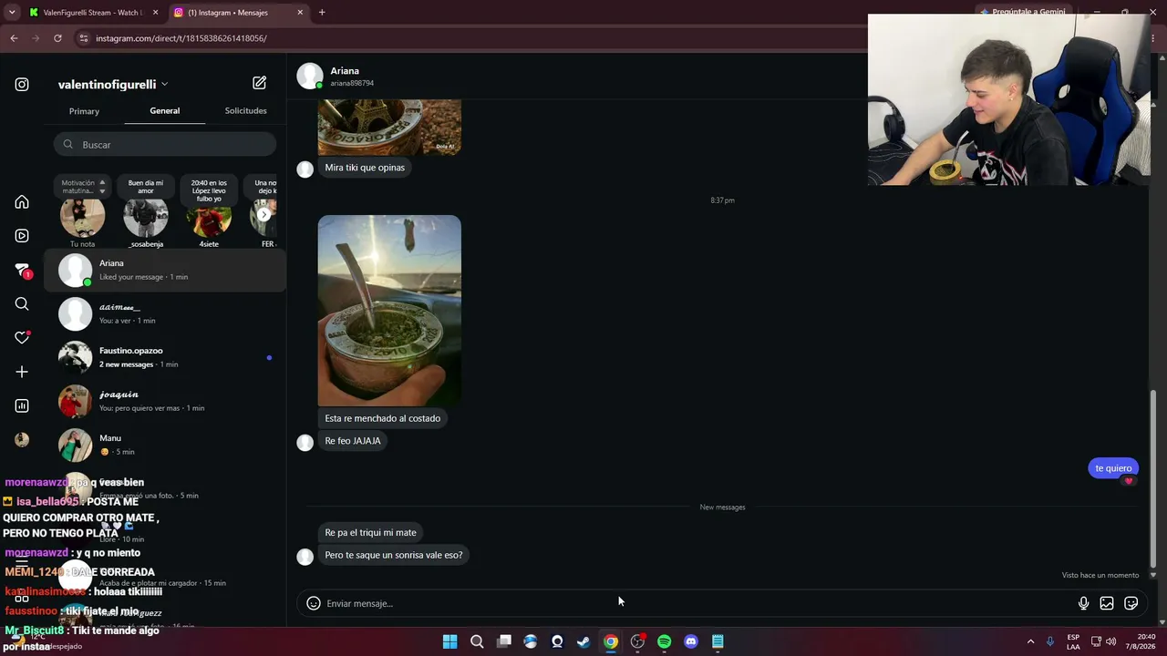Open the _sosabenja note avatar
The image size is (1167, 656).
(x=146, y=215)
